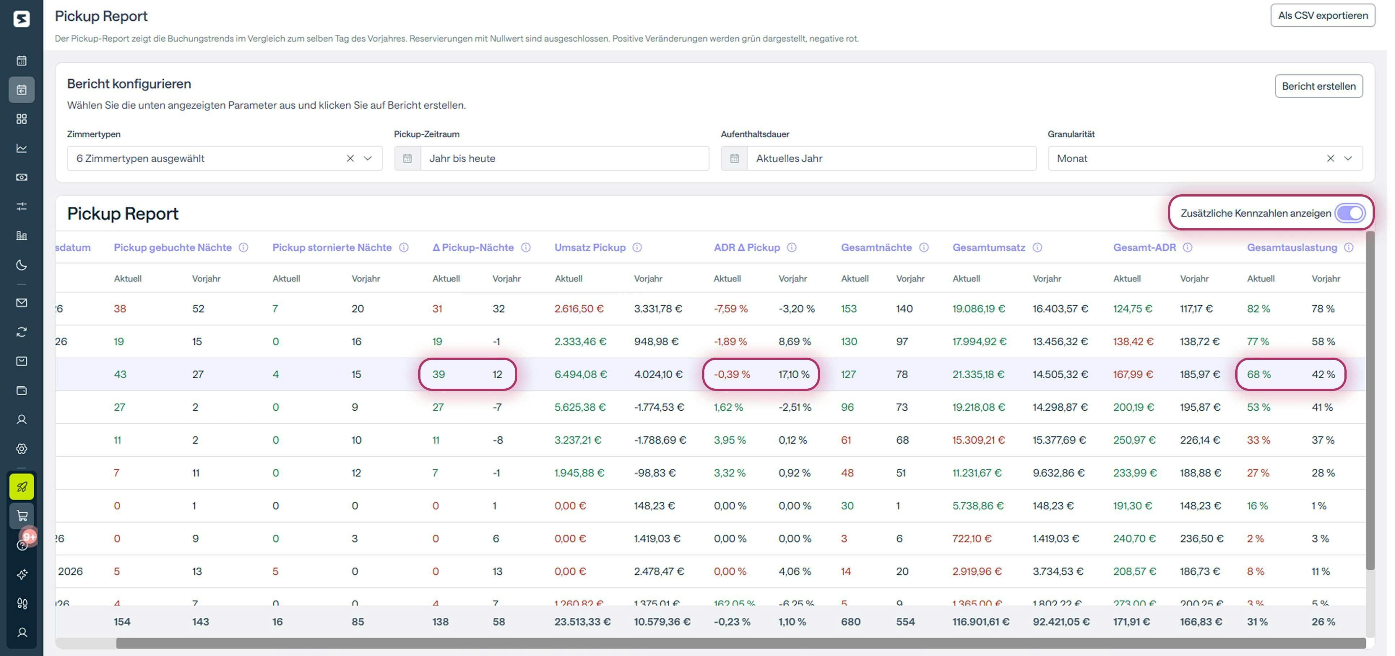Screen dimensions: 1395x656
Task: Open the help icon with the 9+ badge
Action: coord(21,545)
